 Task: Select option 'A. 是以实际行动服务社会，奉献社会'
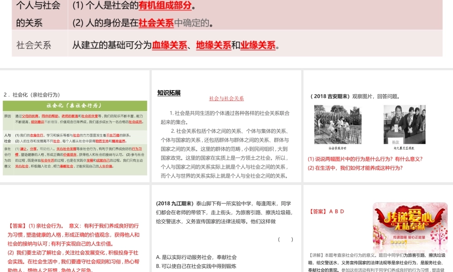(x=196, y=257)
